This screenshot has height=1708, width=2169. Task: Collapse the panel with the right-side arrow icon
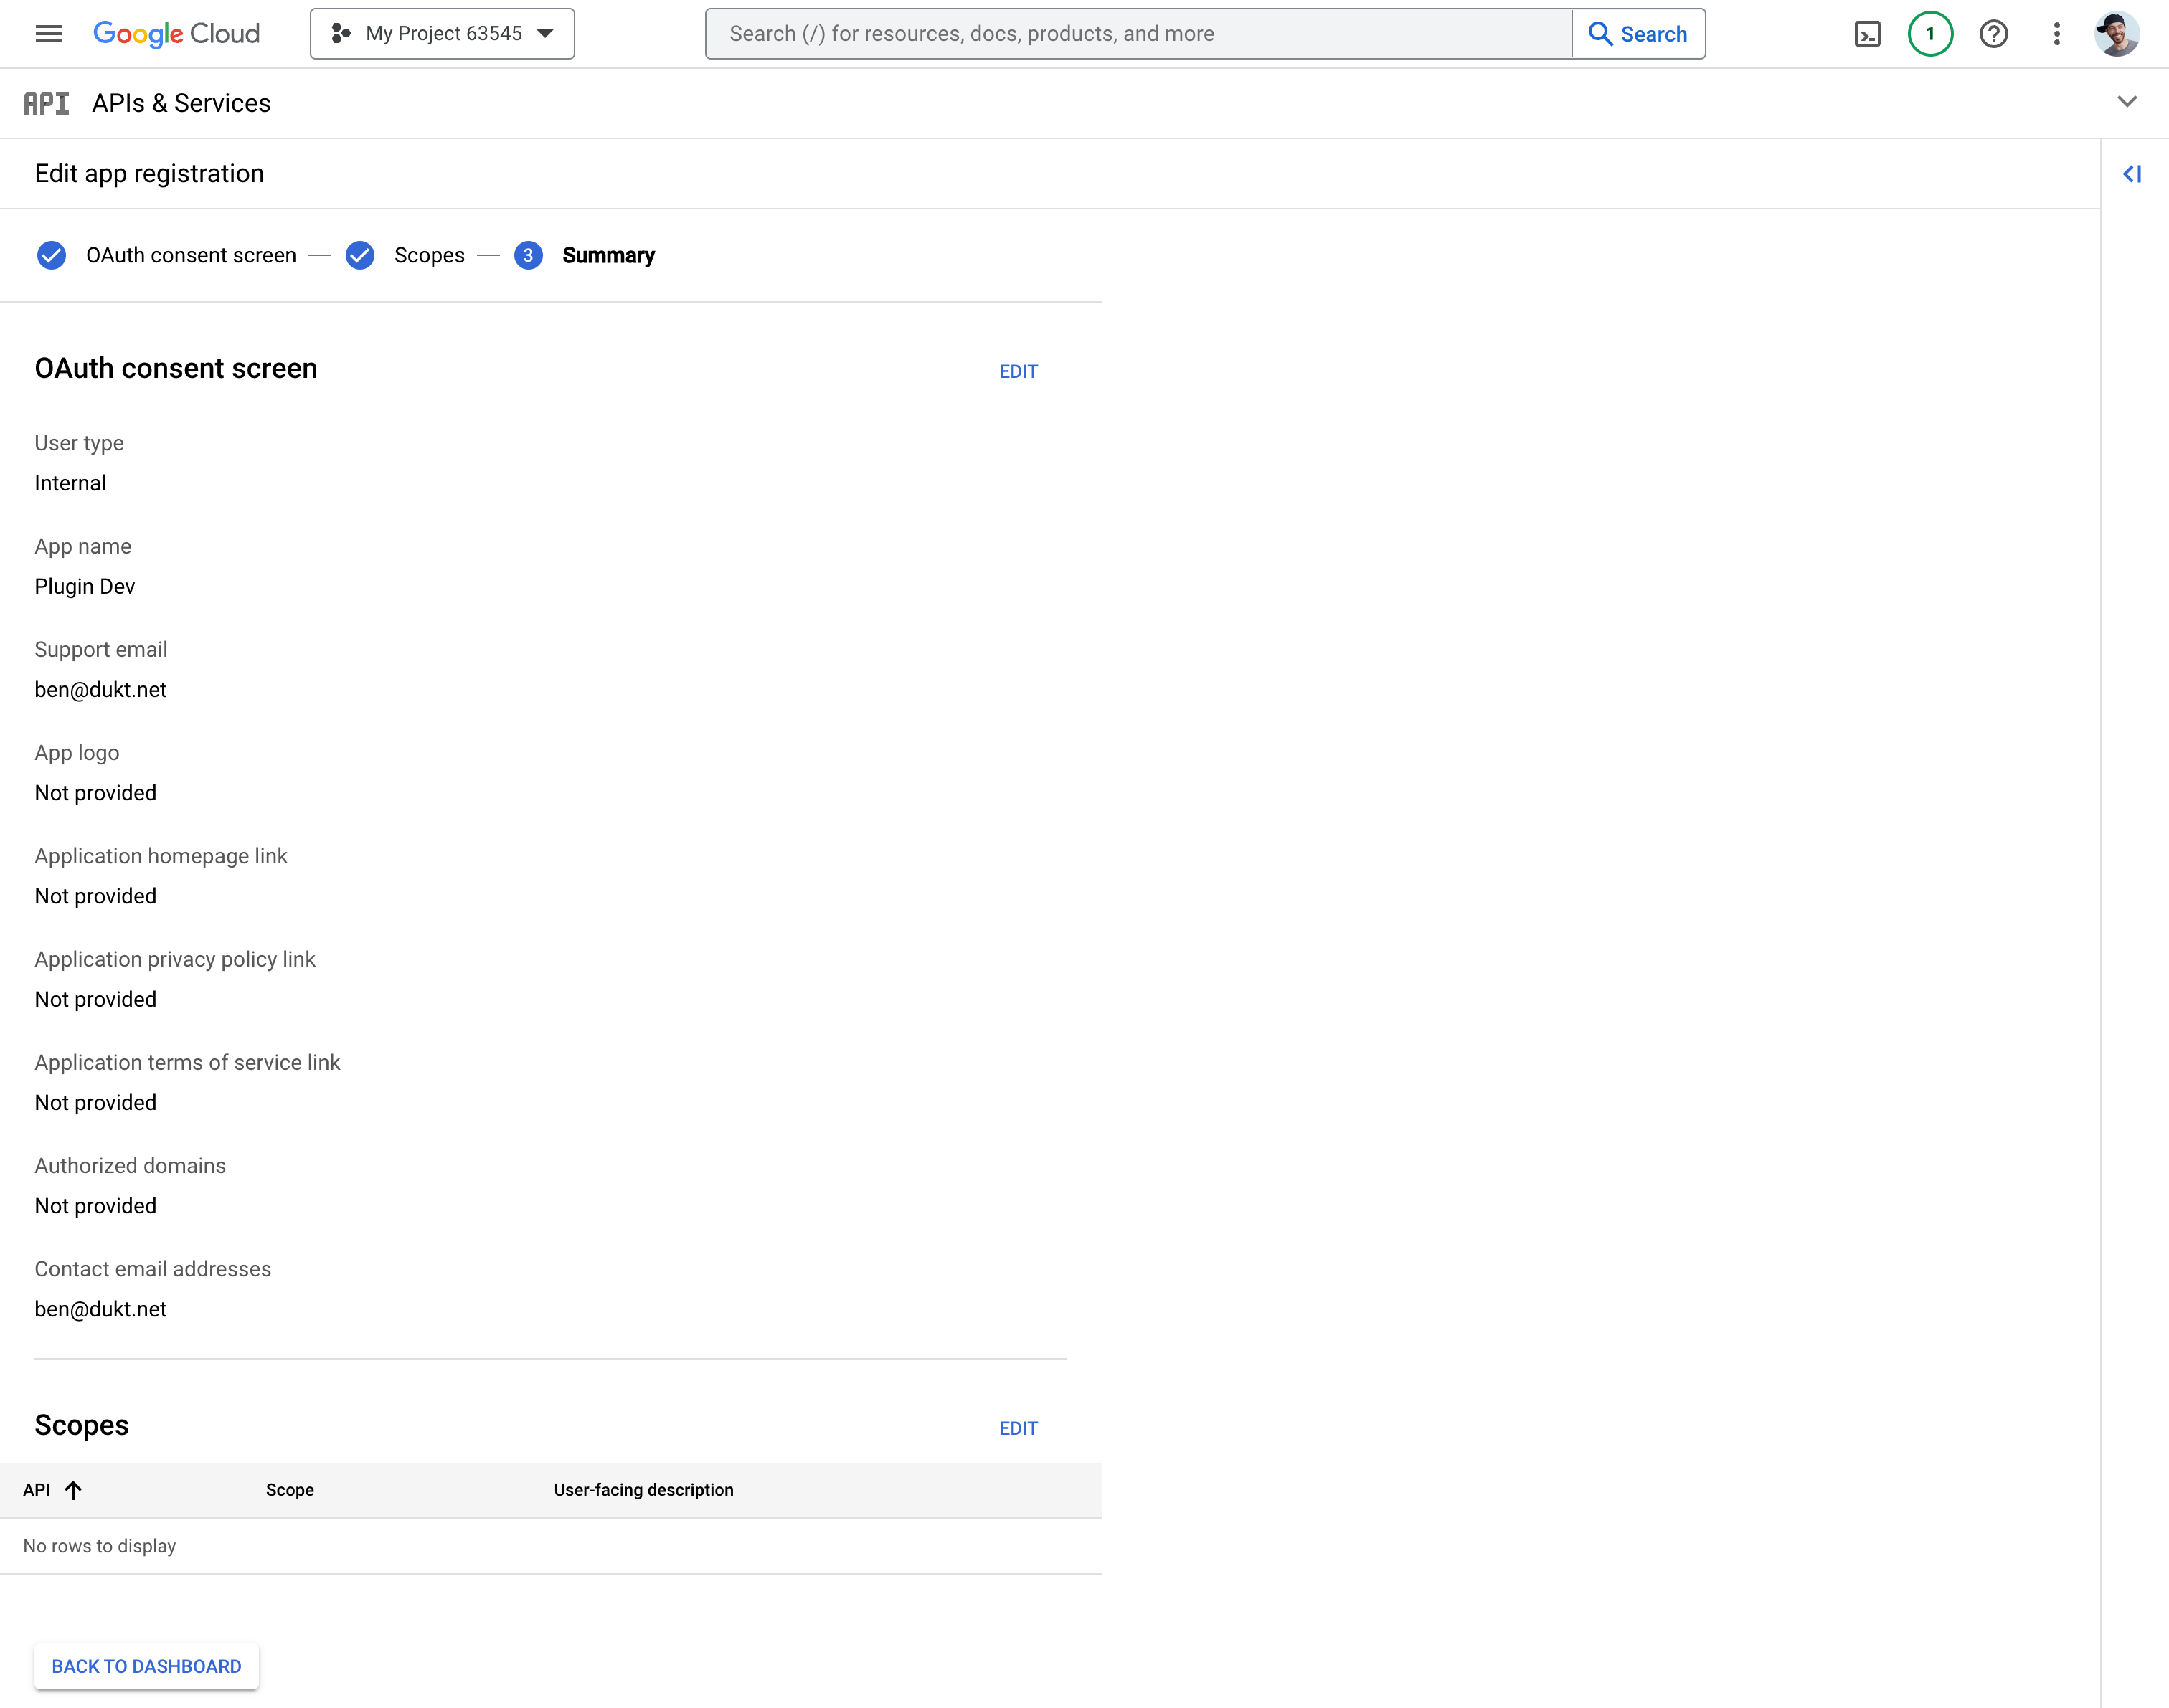coord(2133,173)
